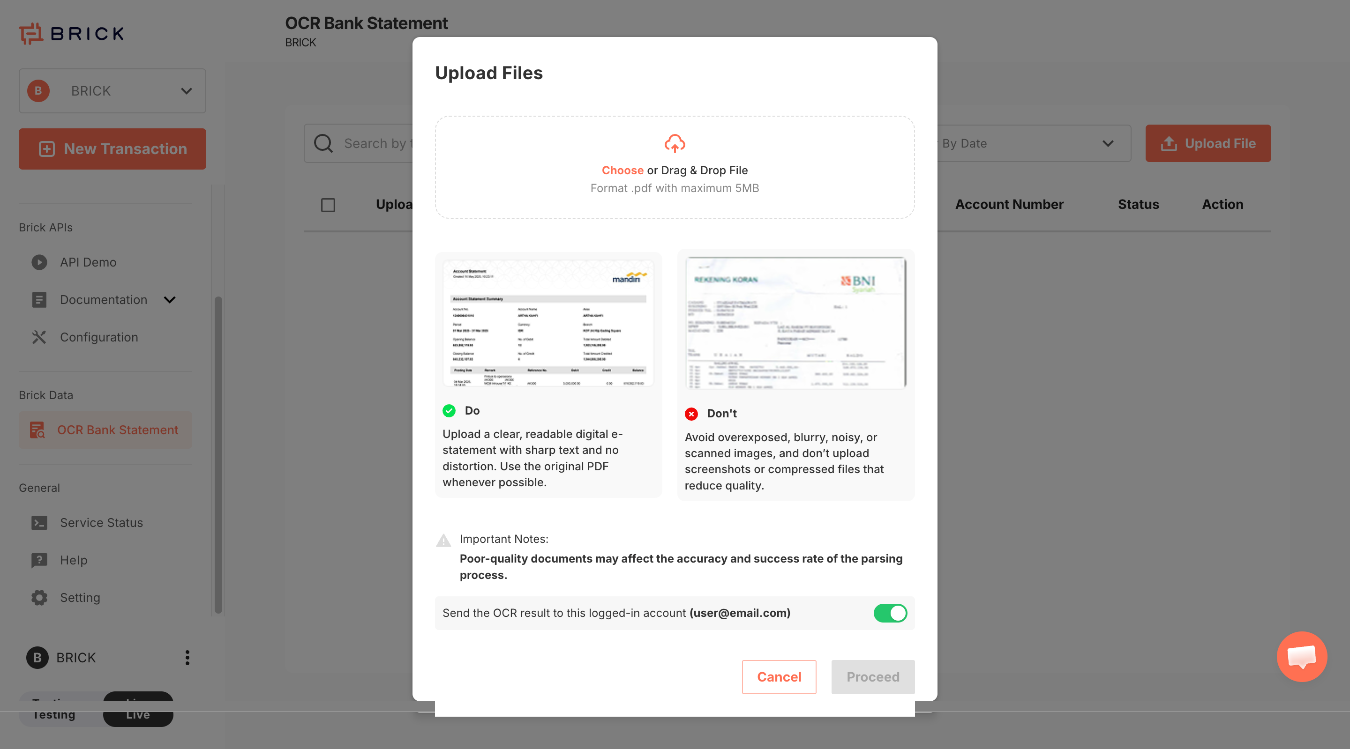This screenshot has width=1350, height=749.
Task: Select the Service Status menu item
Action: 101,523
